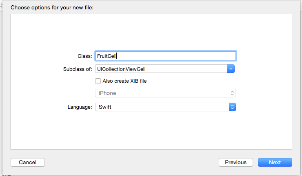Click the blue Next button
Viewport: 302px width, 176px height.
275,162
